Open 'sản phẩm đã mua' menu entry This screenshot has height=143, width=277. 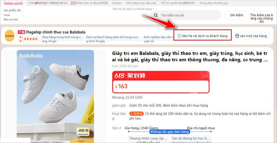(x=12, y=12)
